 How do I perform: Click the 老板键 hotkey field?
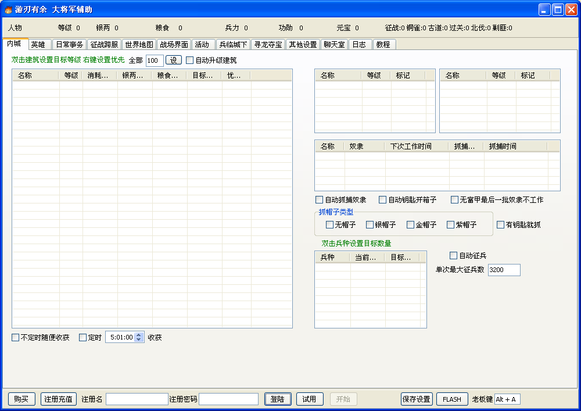click(507, 399)
